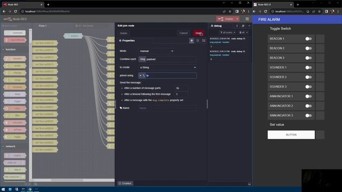Select the mqtt in node in the palette
Image resolution: width=342 pixels, height=192 pixels.
[x=15, y=155]
